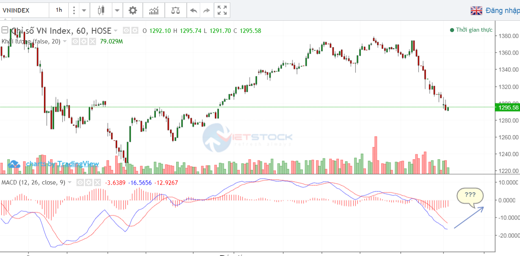The image size is (520, 256).
Task: Click the VNINDEX symbol input field
Action: point(24,11)
